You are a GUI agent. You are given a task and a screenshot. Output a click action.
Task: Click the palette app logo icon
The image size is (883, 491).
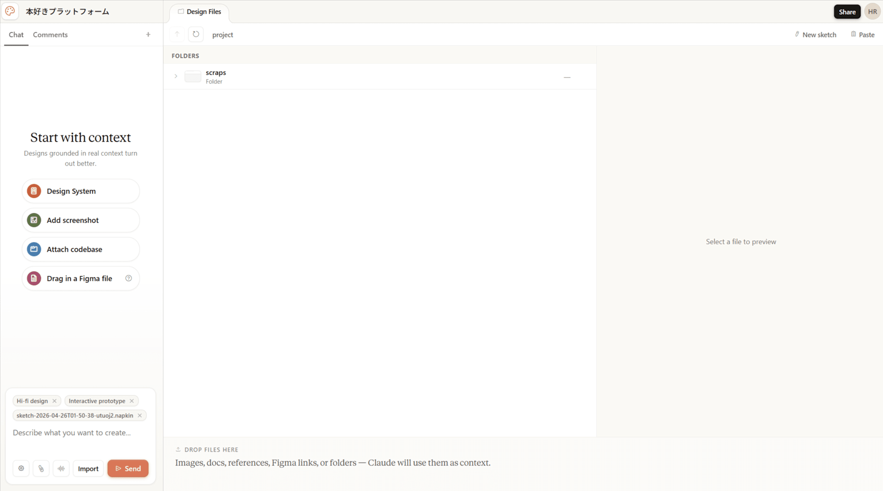pyautogui.click(x=10, y=11)
